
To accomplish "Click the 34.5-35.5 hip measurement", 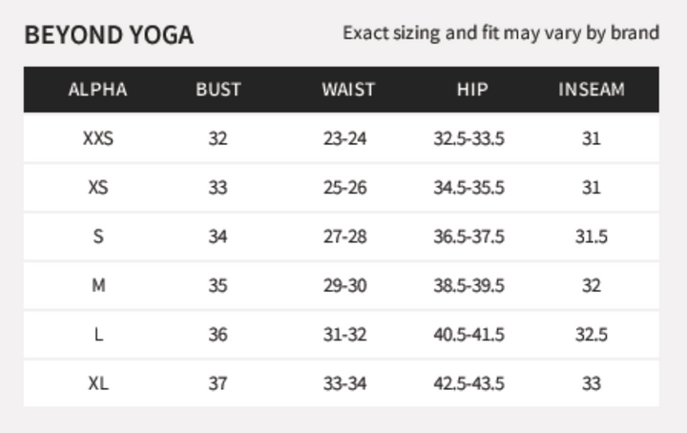I will (x=468, y=188).
